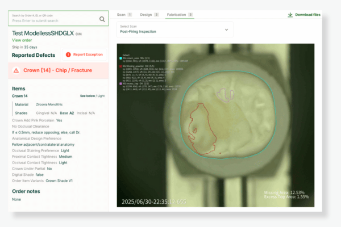This screenshot has height=227, width=341.
Task: Click the Download files arrow icon
Action: click(x=290, y=15)
